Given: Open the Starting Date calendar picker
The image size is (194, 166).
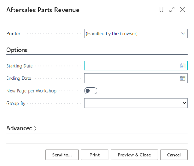Looking at the screenshot, I should click(183, 66).
